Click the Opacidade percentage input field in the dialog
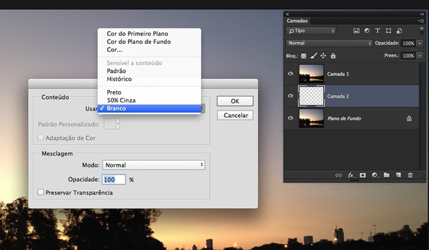This screenshot has width=429, height=250. pyautogui.click(x=113, y=180)
